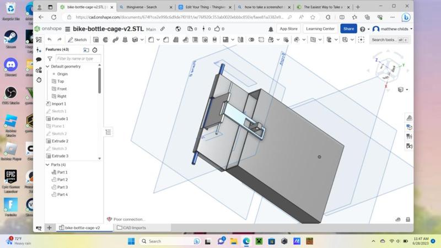Select the Extrude tool in toolbar
Screen dimensions: 441x248
click(96, 40)
